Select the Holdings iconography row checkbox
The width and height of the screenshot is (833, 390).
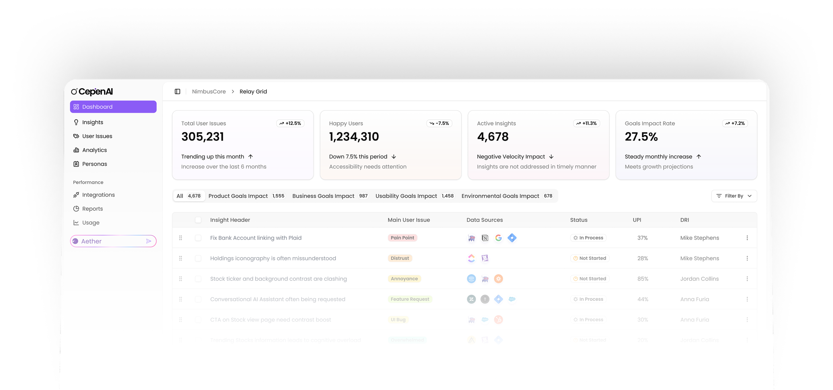(x=198, y=258)
